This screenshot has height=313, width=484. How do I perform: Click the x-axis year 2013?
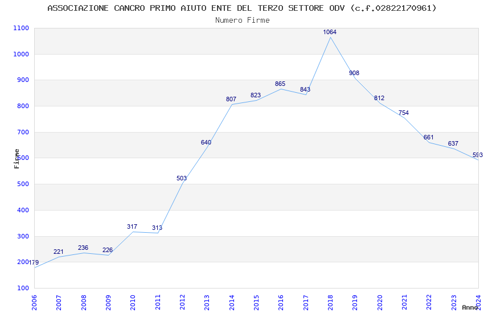[207, 303]
